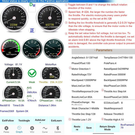This screenshot has width=135, height=135.
Task: Select the 97Km/h speed readout
Action: [32, 101]
